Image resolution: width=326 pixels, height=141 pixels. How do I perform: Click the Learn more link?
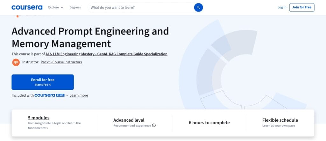(x=79, y=95)
